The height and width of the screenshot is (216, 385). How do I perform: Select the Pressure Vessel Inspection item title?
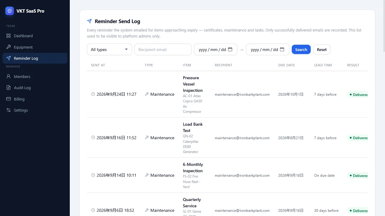point(193,84)
